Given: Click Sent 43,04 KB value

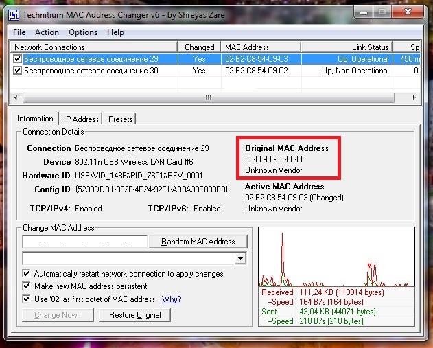Looking at the screenshot, I should [338, 312].
